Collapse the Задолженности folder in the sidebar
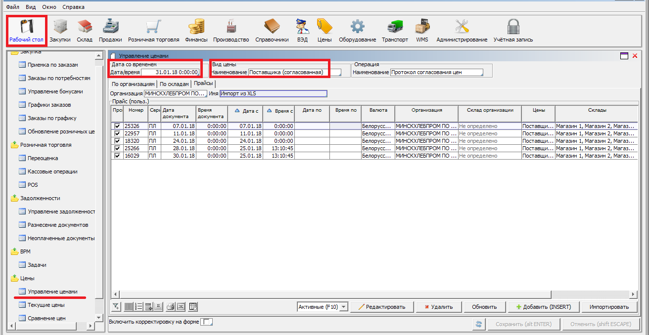The height and width of the screenshot is (335, 649). 15,198
